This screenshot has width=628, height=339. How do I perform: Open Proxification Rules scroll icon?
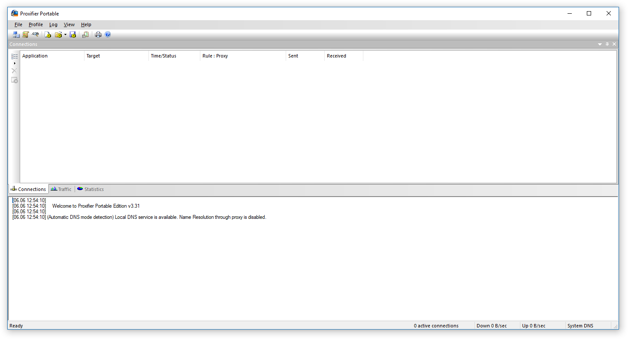point(26,35)
